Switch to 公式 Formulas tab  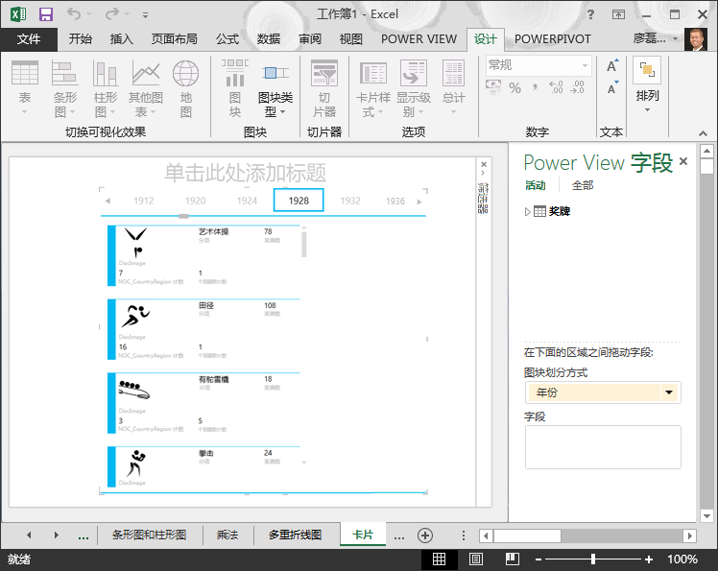click(x=227, y=39)
